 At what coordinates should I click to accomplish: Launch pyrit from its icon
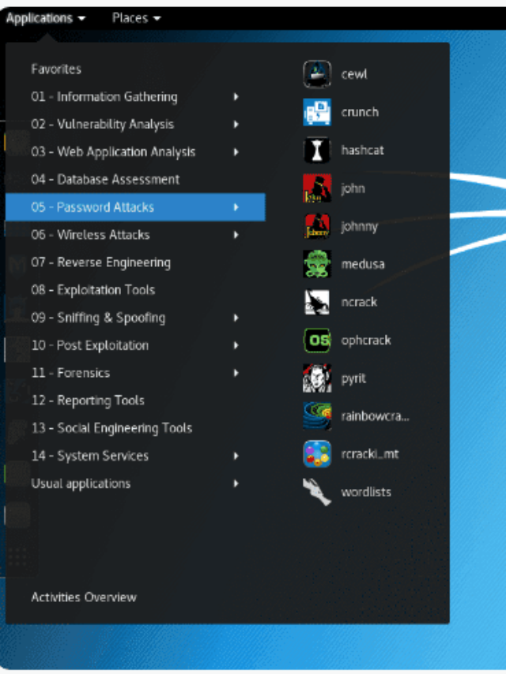pos(317,378)
